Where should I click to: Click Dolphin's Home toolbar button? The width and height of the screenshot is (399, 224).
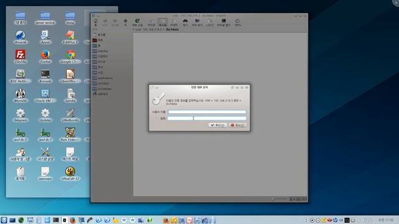(95, 22)
